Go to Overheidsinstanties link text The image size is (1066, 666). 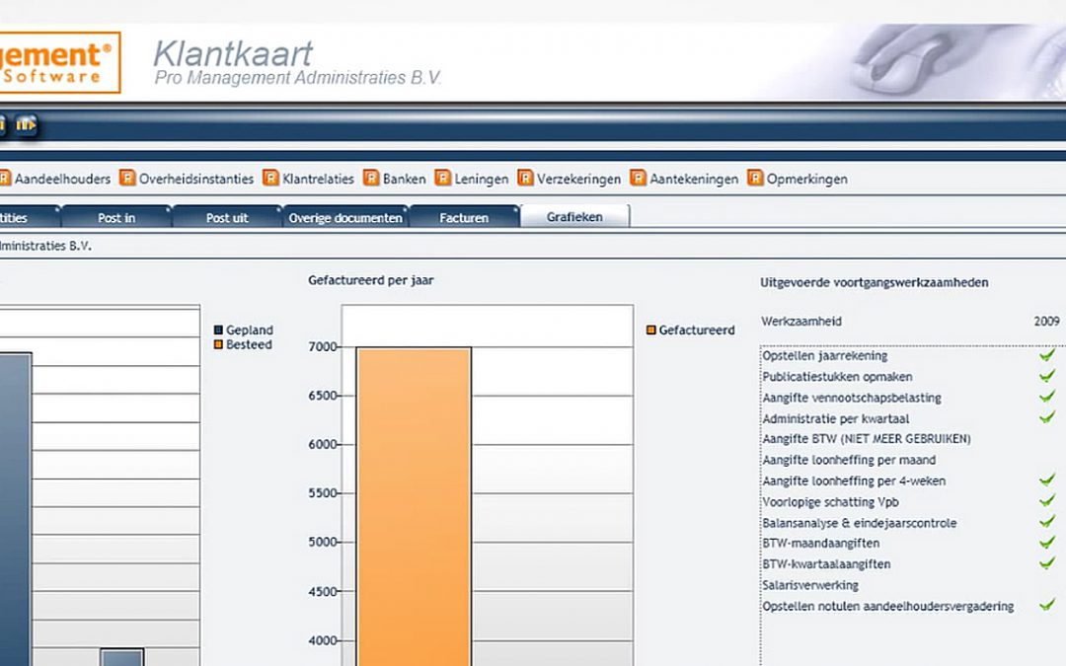(195, 180)
